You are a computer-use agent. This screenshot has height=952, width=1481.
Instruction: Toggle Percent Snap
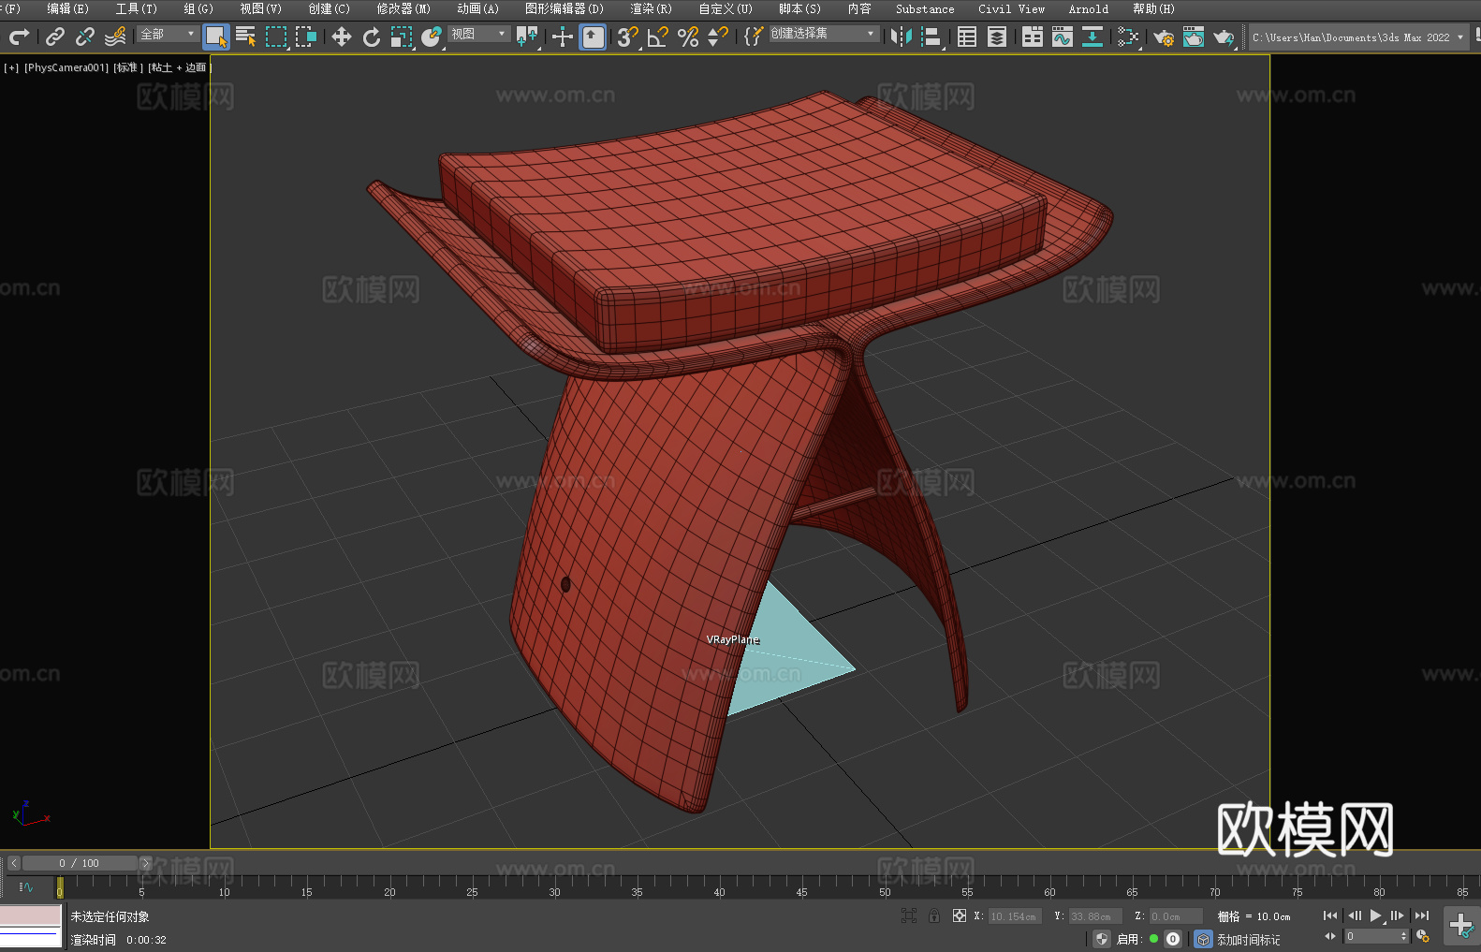688,37
